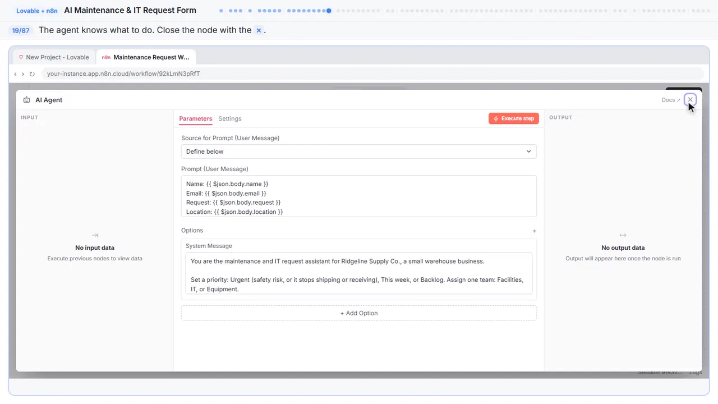Click into the System Message text area
Screen dimensions: 718x404
[x=359, y=273]
